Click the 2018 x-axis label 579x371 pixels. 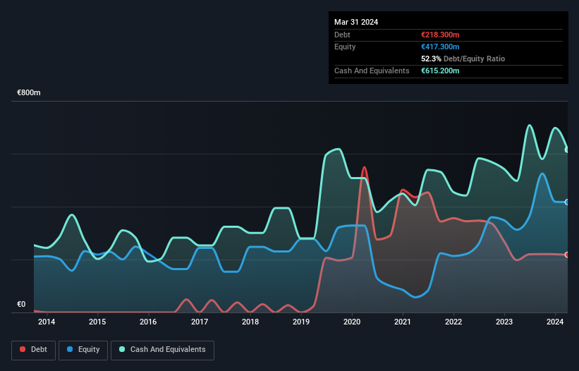click(250, 322)
